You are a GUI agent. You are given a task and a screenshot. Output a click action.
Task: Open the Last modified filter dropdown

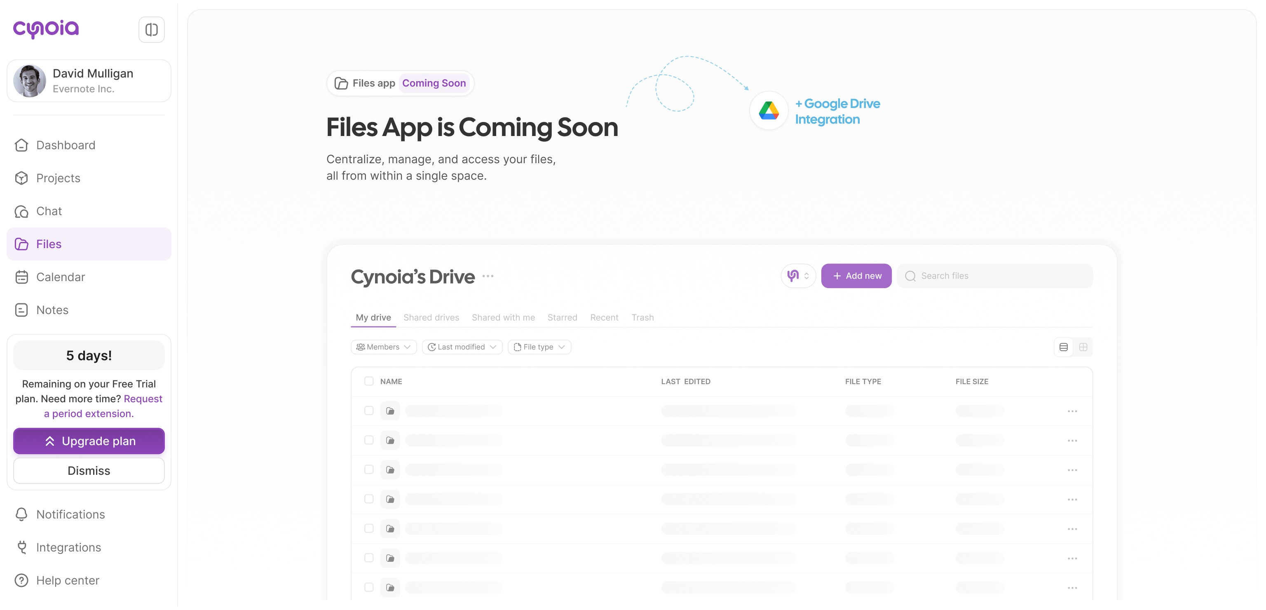point(462,347)
